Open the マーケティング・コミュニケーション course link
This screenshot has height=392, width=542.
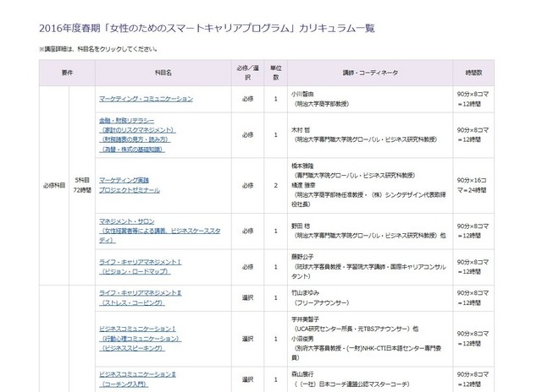(146, 99)
